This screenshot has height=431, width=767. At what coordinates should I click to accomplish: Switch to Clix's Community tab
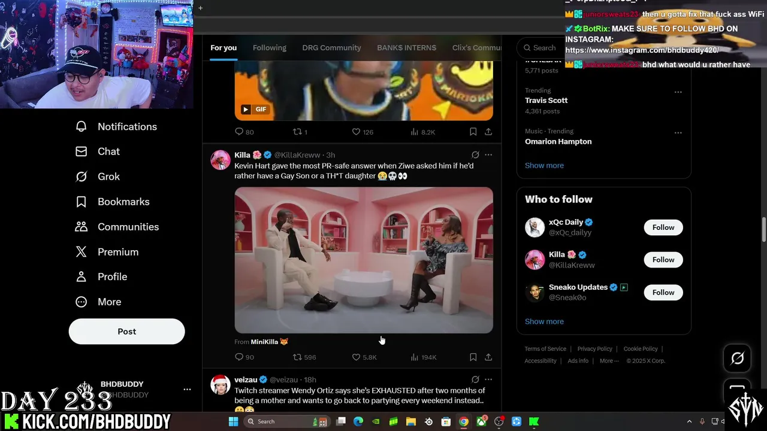point(476,48)
